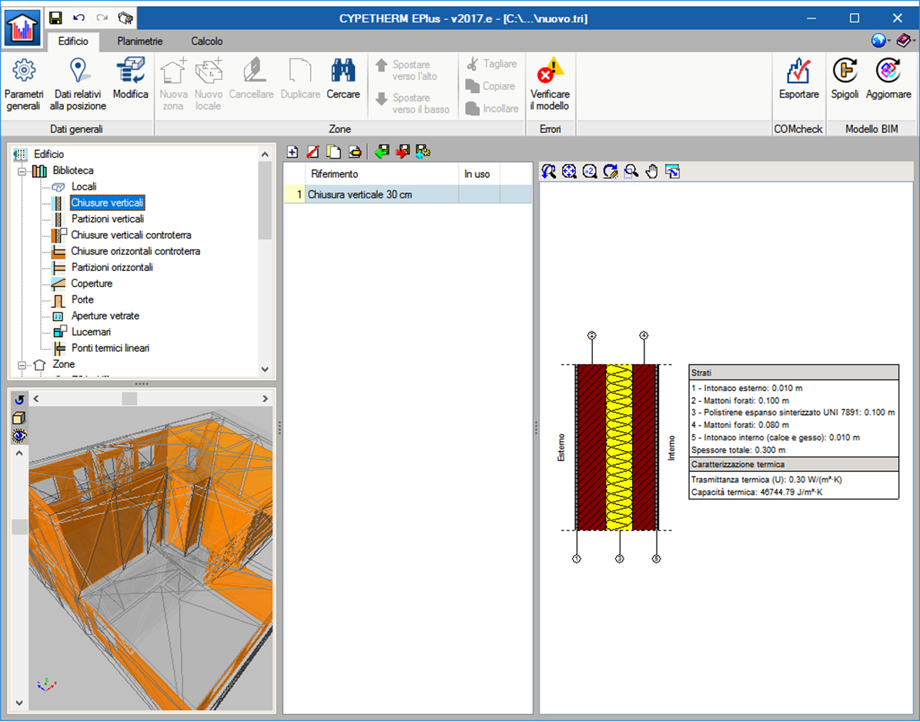The width and height of the screenshot is (920, 722).
Task: Click the tree panel scroll up arrow
Action: pos(265,154)
